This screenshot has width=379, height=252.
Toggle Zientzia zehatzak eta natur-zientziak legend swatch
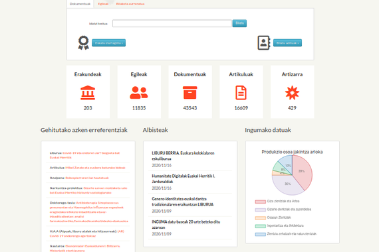pyautogui.click(x=261, y=234)
